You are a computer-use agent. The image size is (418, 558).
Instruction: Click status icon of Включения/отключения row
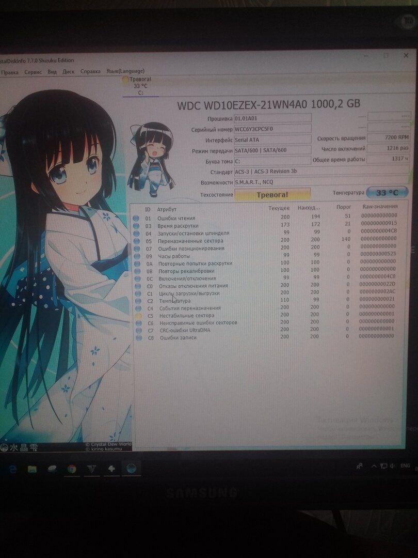[x=137, y=278]
